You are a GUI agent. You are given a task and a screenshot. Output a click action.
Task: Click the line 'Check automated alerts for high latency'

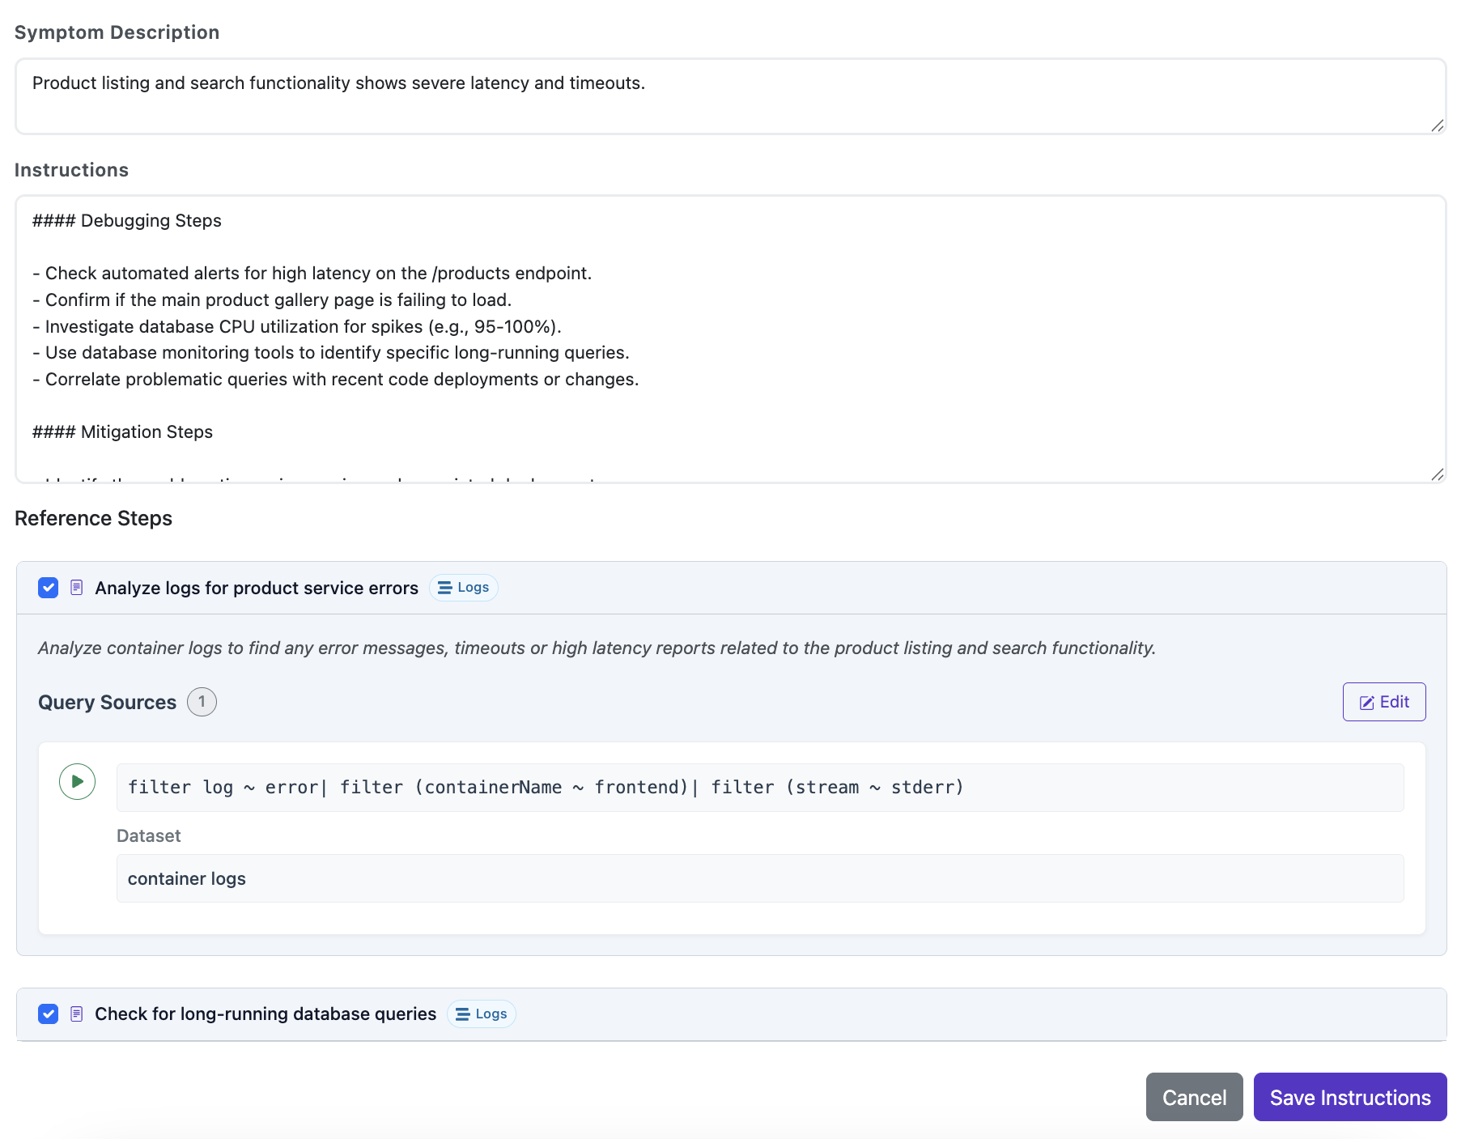point(312,274)
